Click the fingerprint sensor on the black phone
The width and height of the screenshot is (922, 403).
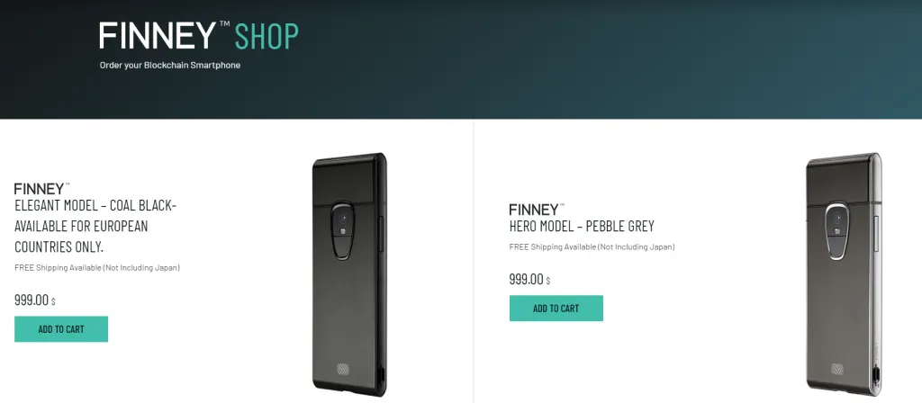pos(343,369)
